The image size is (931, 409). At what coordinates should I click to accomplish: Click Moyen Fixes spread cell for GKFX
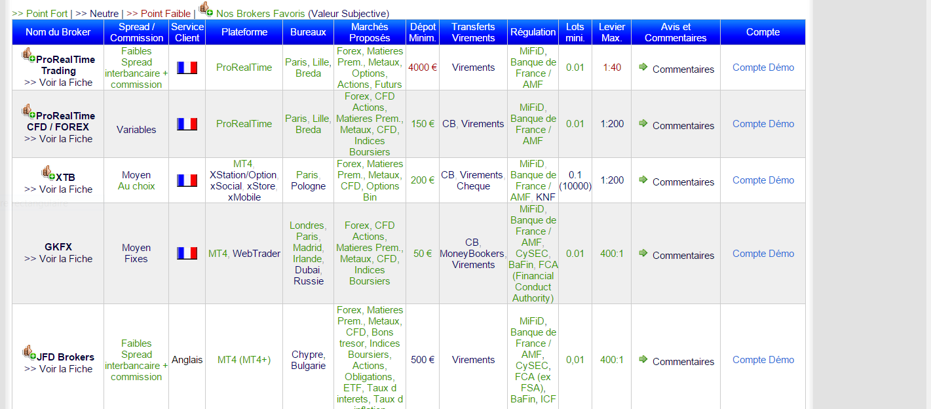click(136, 254)
